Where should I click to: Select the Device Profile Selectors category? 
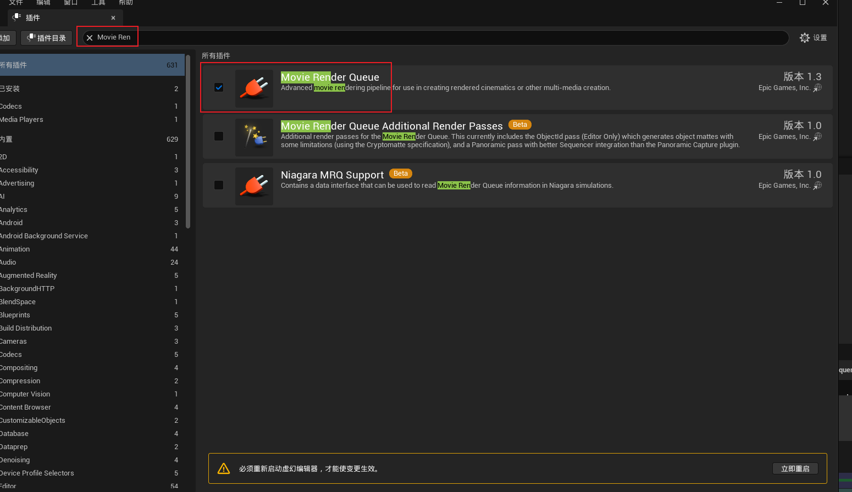pos(92,473)
